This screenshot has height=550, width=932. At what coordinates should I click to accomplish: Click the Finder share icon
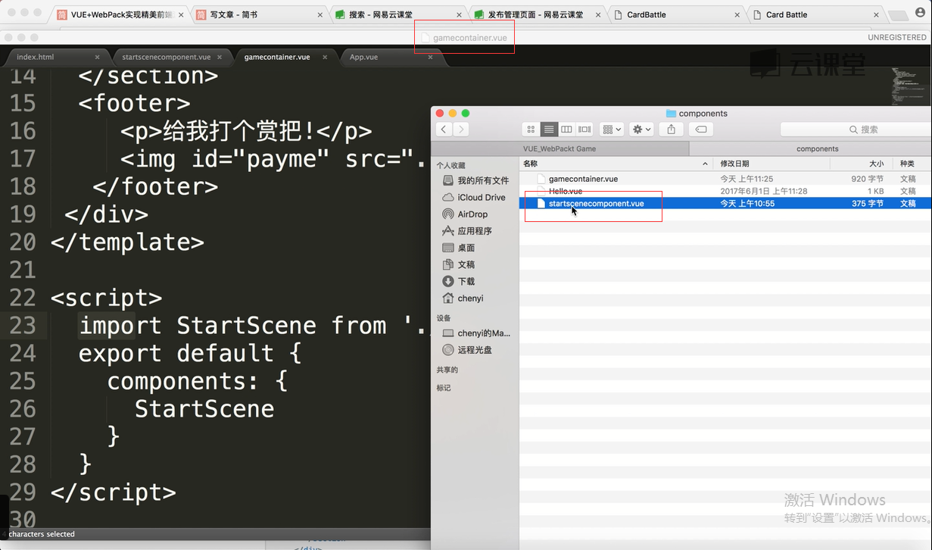pos(671,130)
